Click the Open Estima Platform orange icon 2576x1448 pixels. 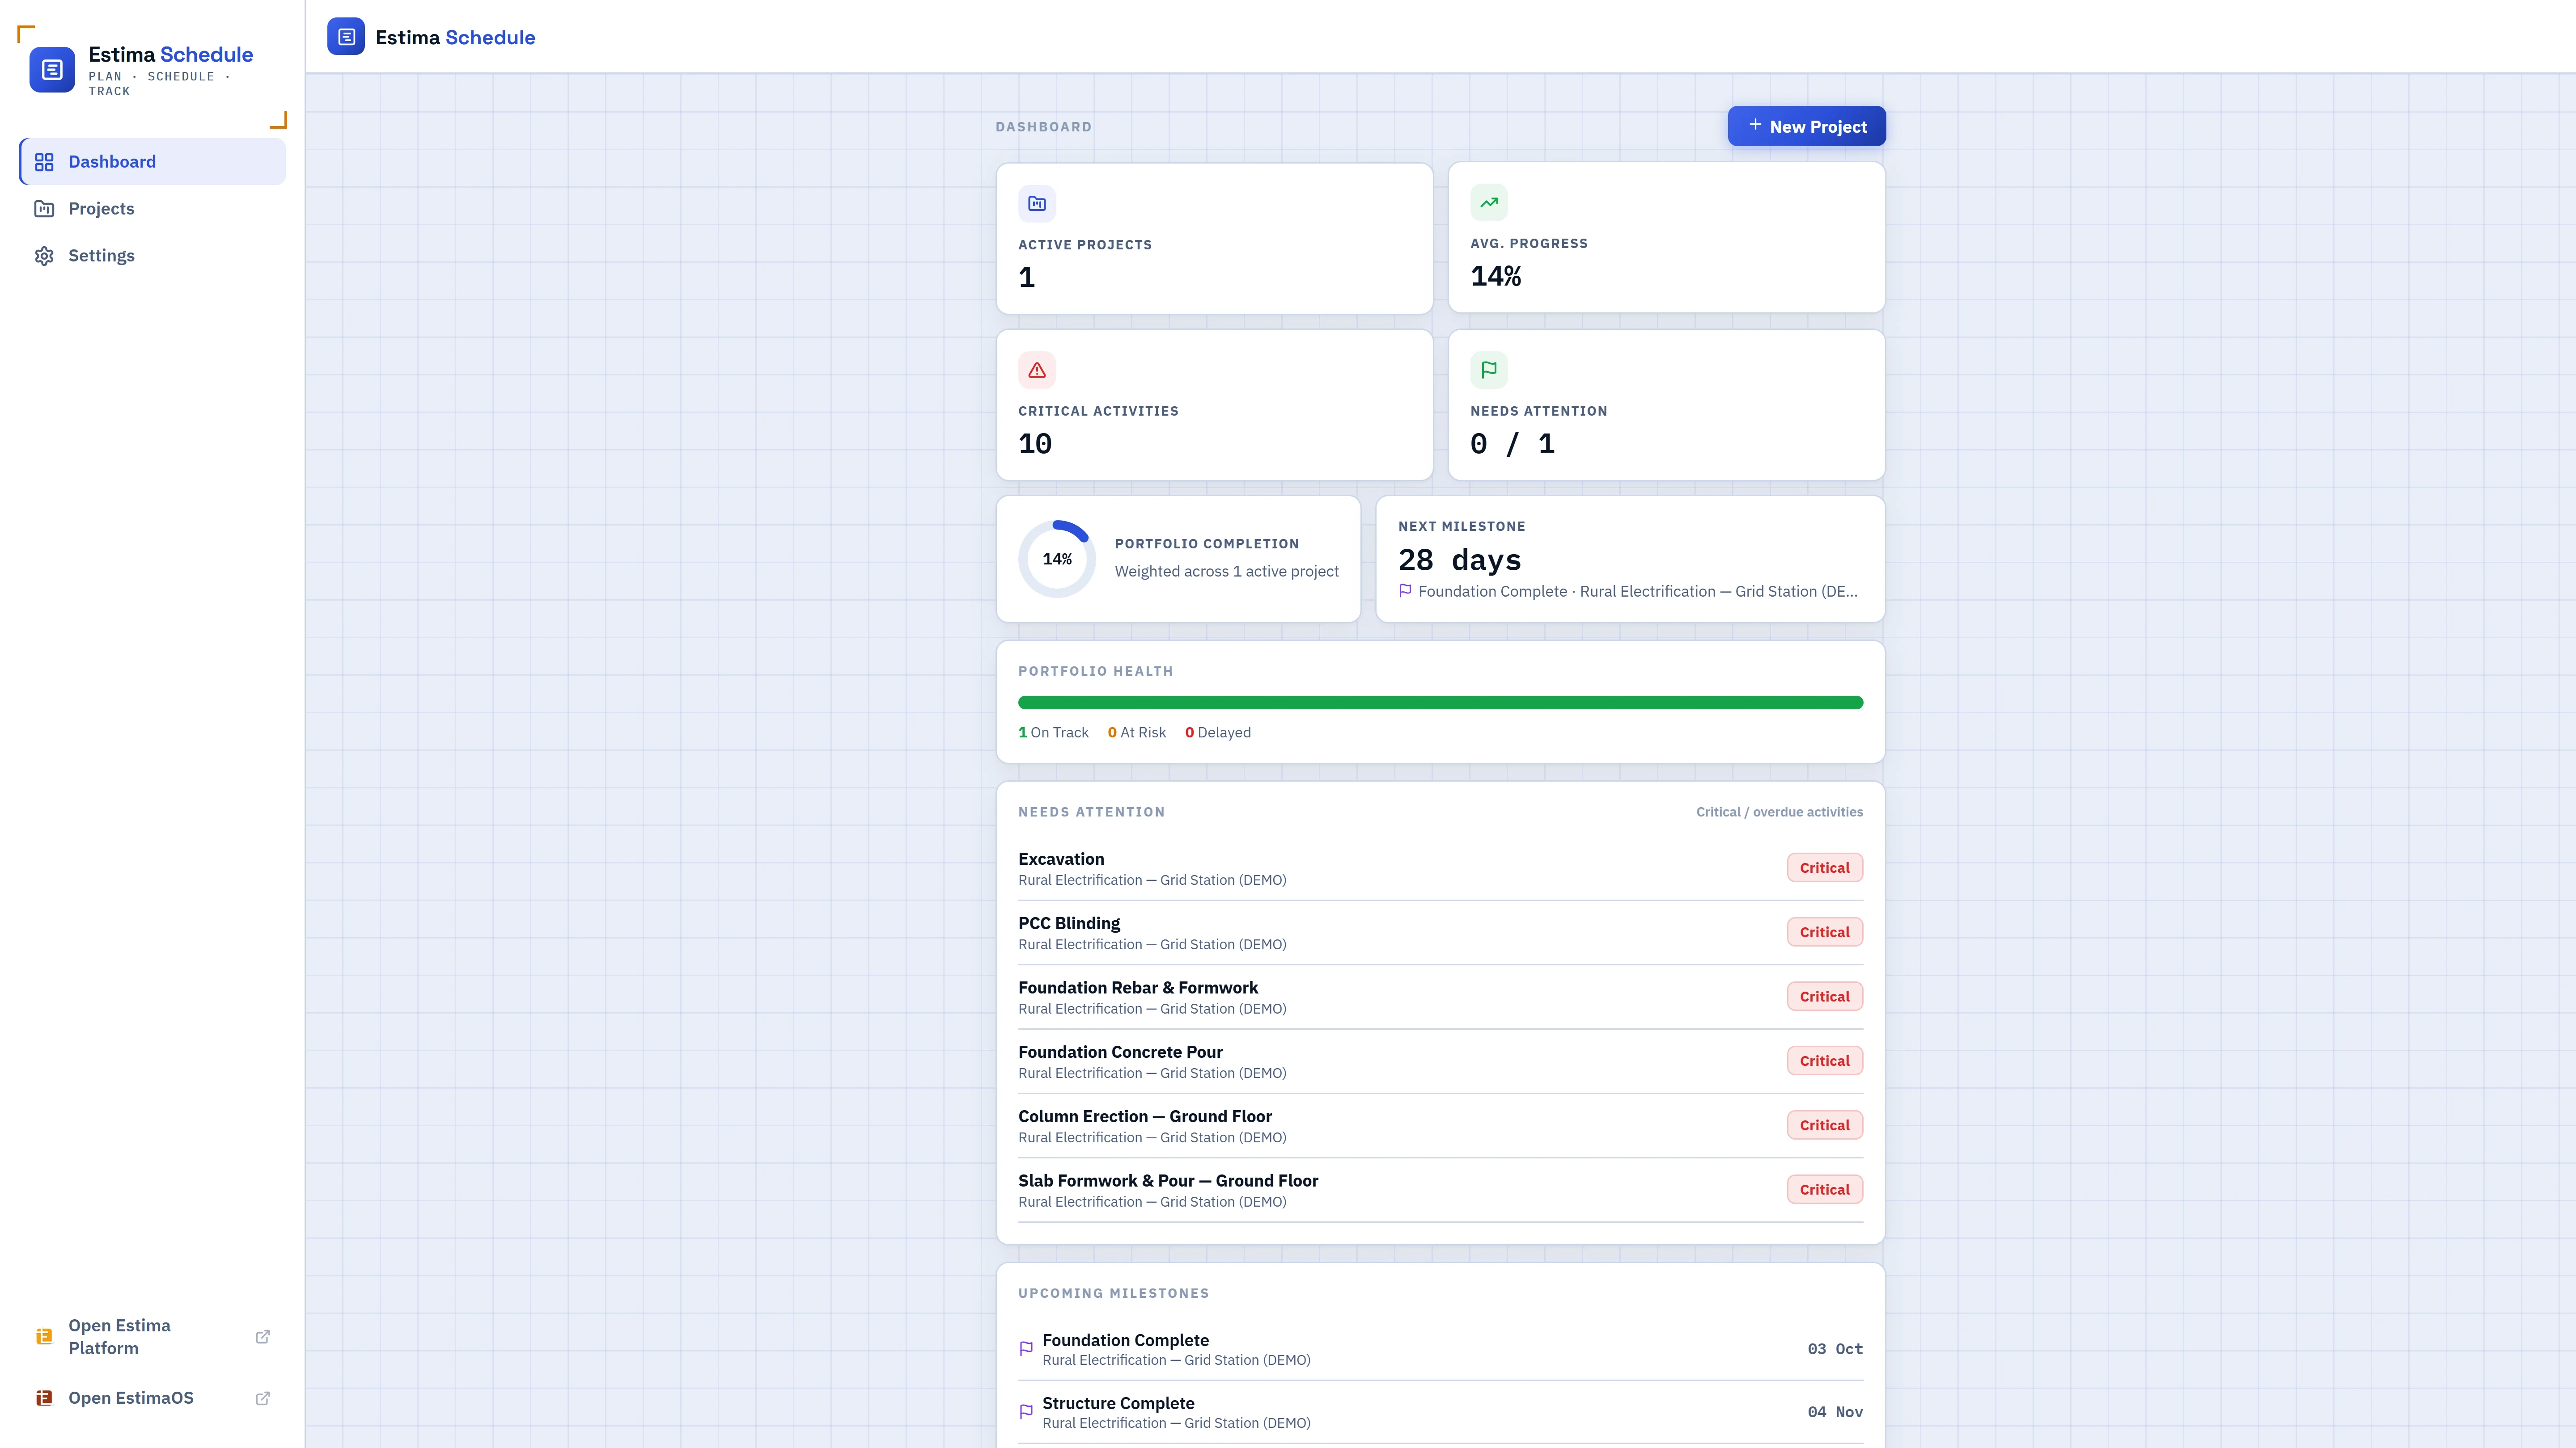point(44,1336)
